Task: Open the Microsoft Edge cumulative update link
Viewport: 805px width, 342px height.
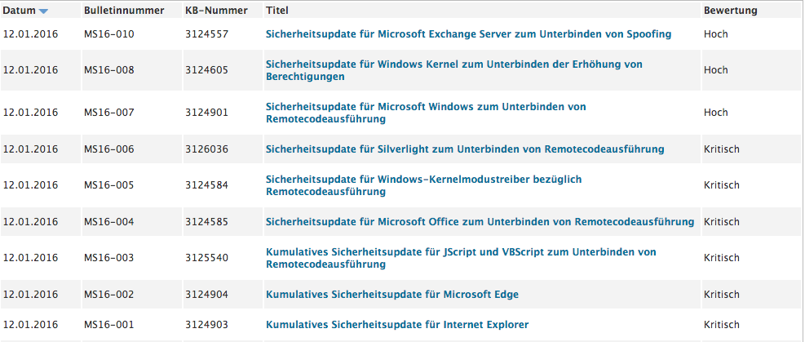Action: (392, 295)
